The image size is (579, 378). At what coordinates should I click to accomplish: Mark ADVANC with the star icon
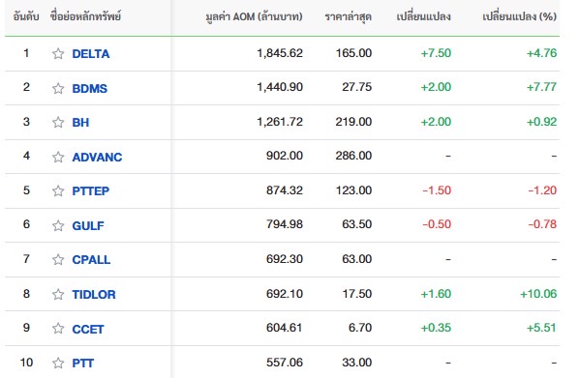tap(58, 158)
